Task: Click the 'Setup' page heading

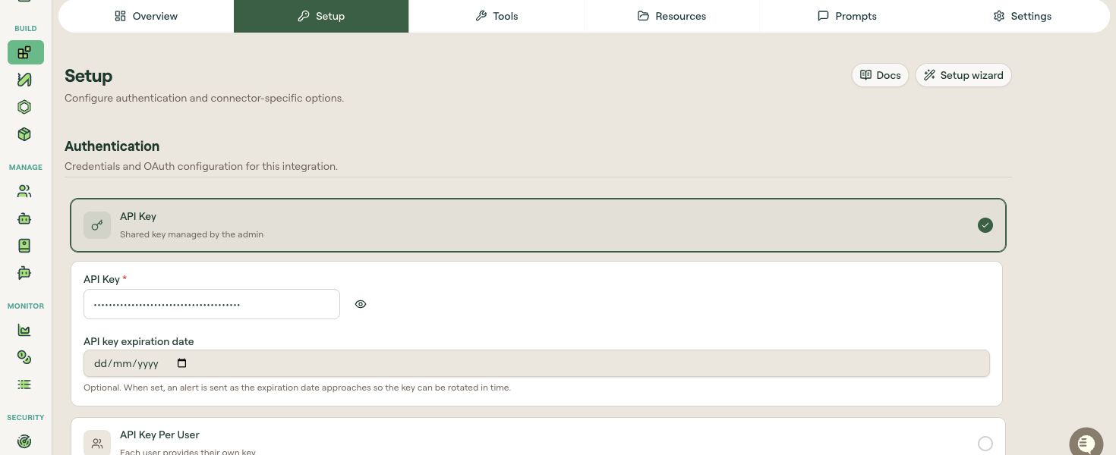Action: click(x=89, y=76)
